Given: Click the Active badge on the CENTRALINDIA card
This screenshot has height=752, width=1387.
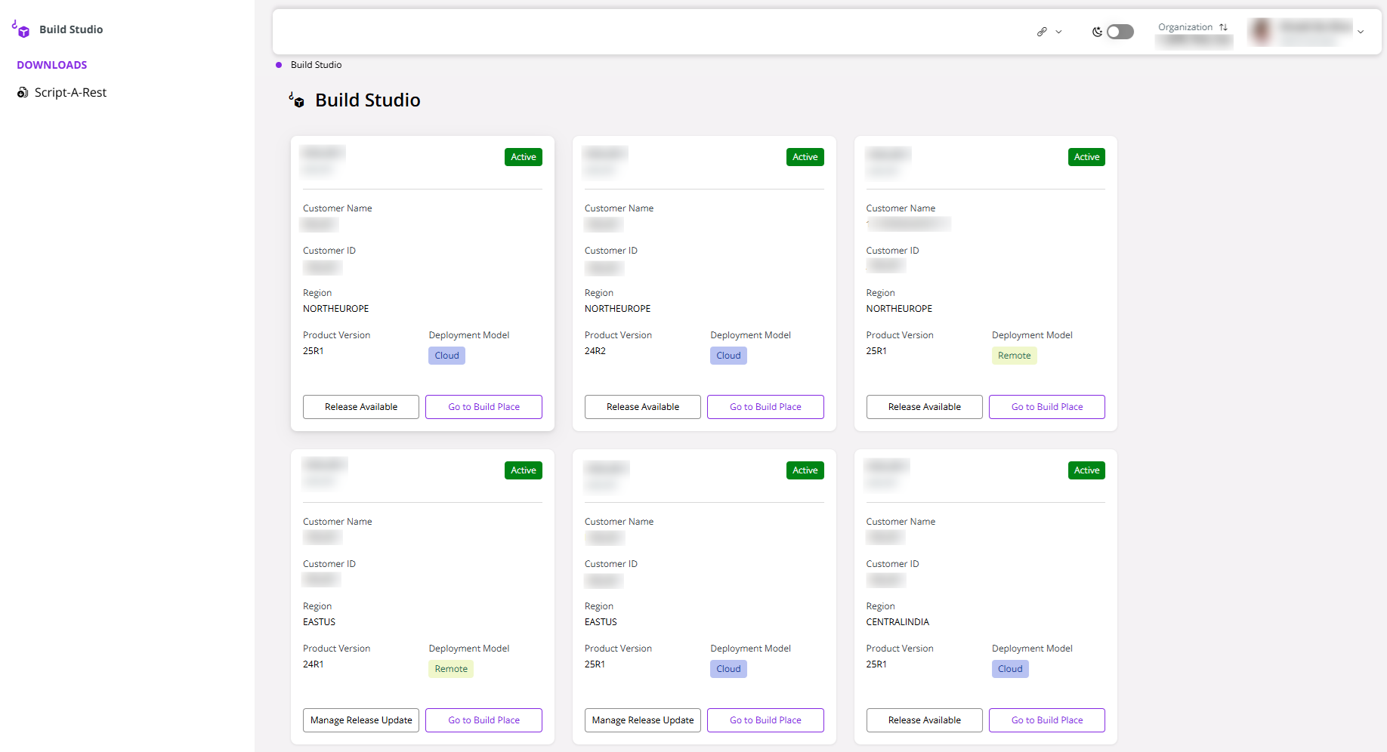Looking at the screenshot, I should tap(1087, 470).
